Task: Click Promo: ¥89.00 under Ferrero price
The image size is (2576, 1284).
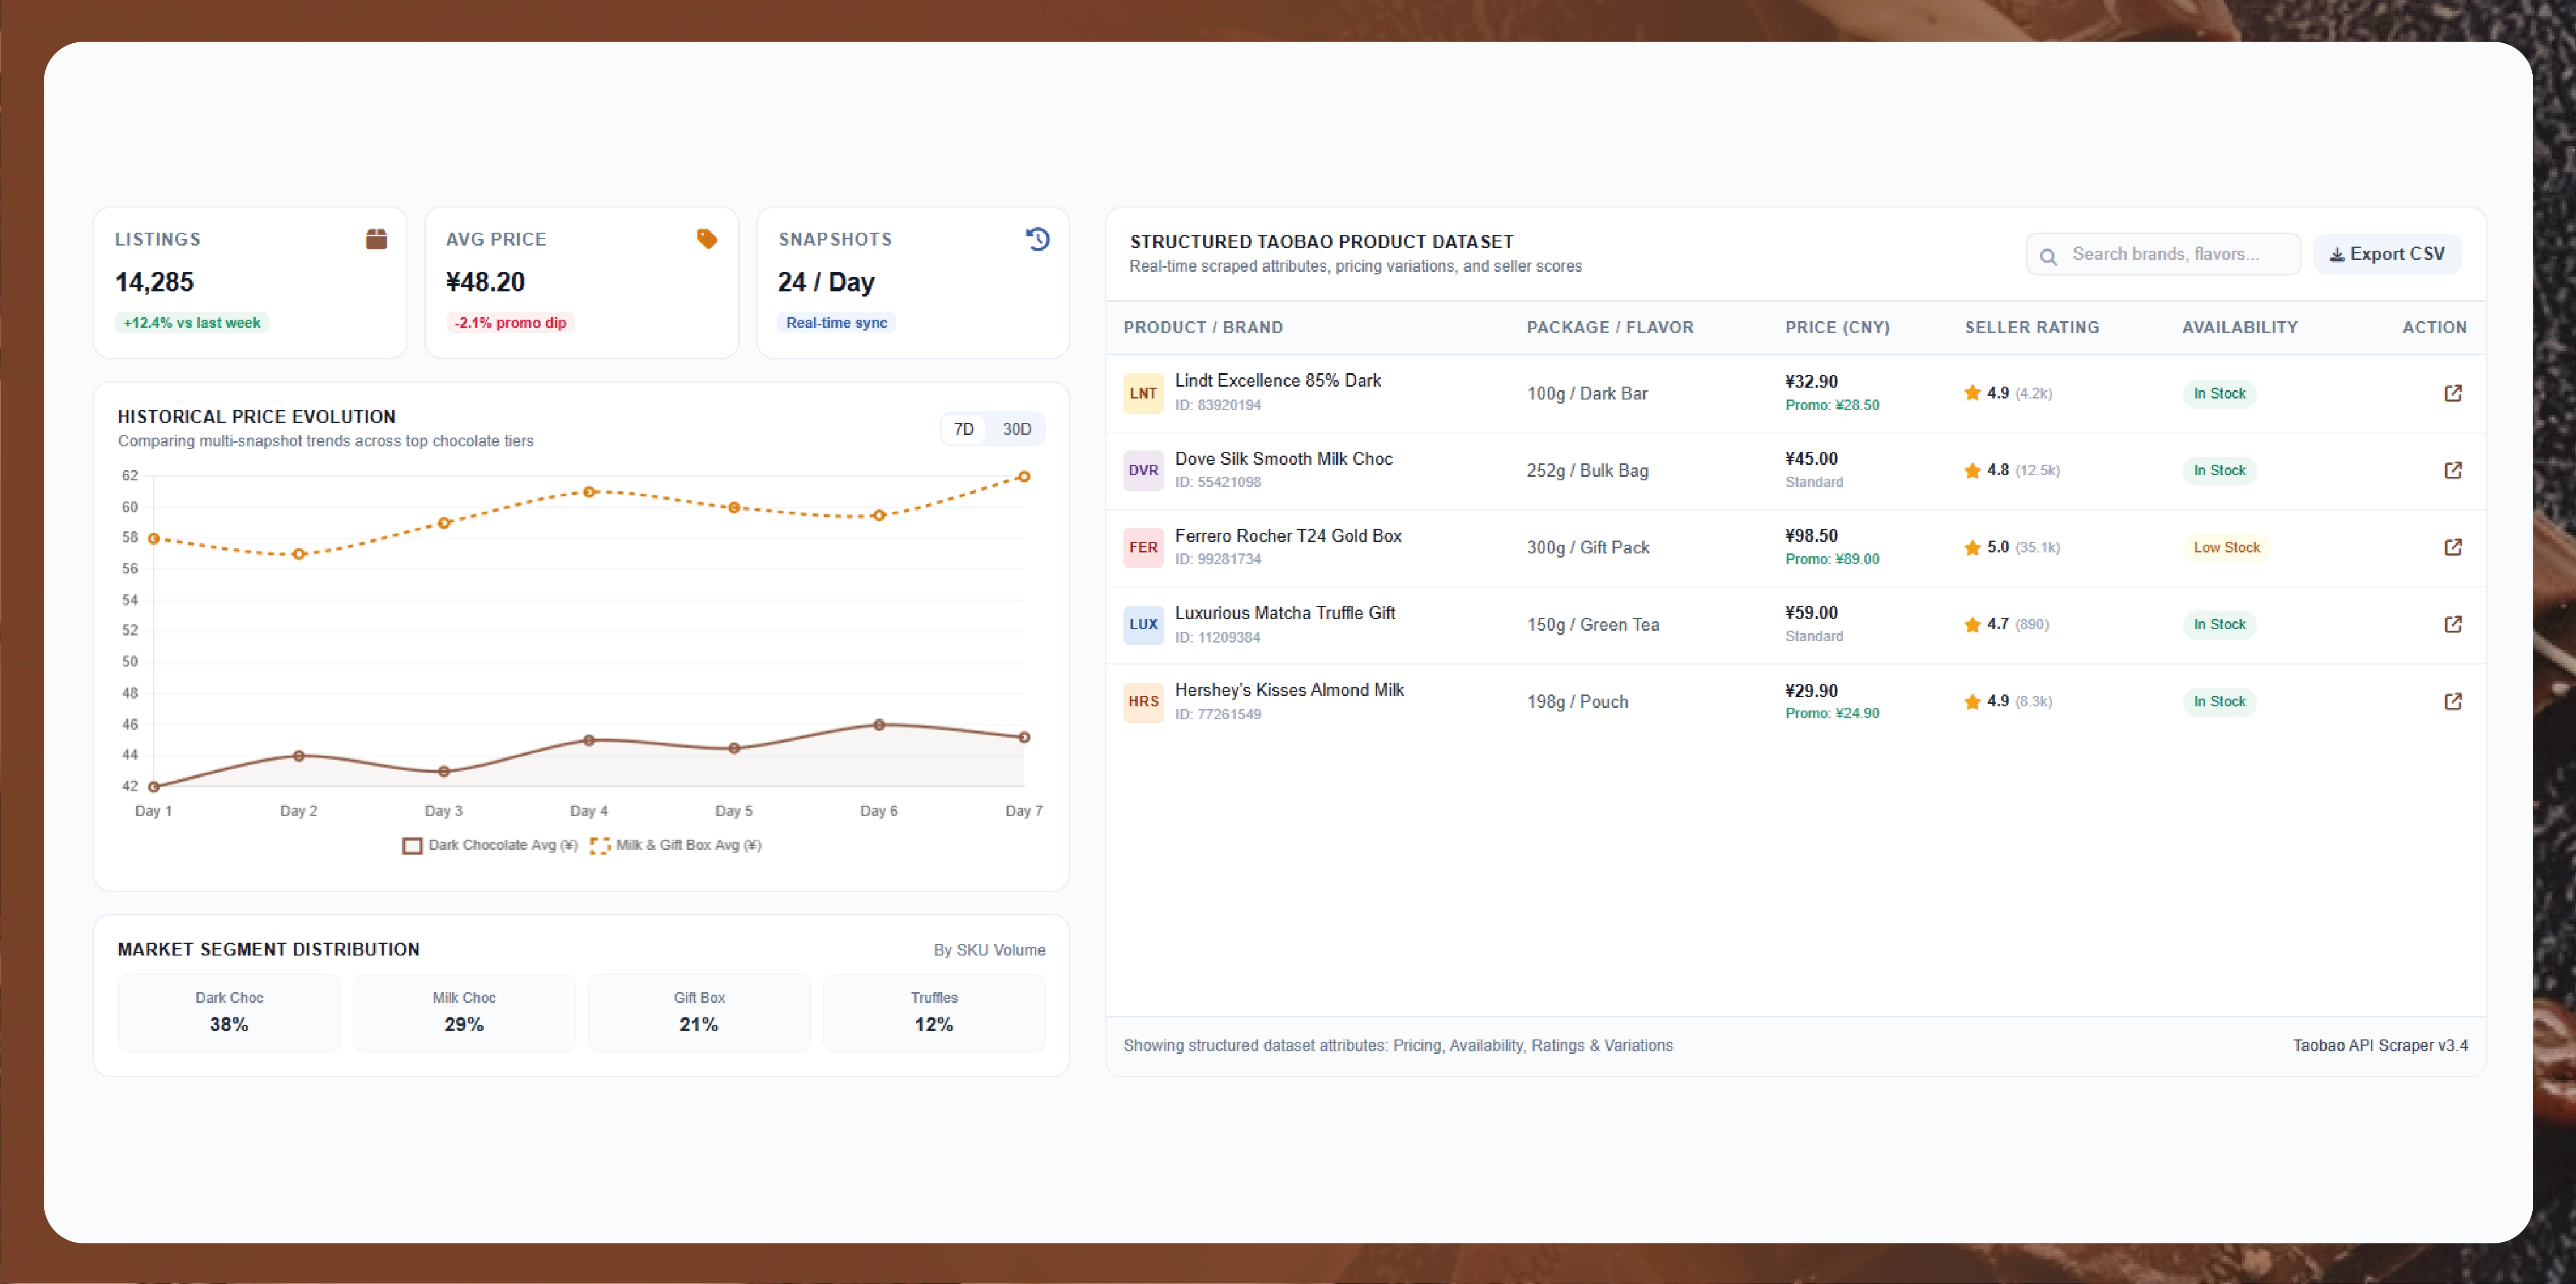Action: (x=1832, y=559)
